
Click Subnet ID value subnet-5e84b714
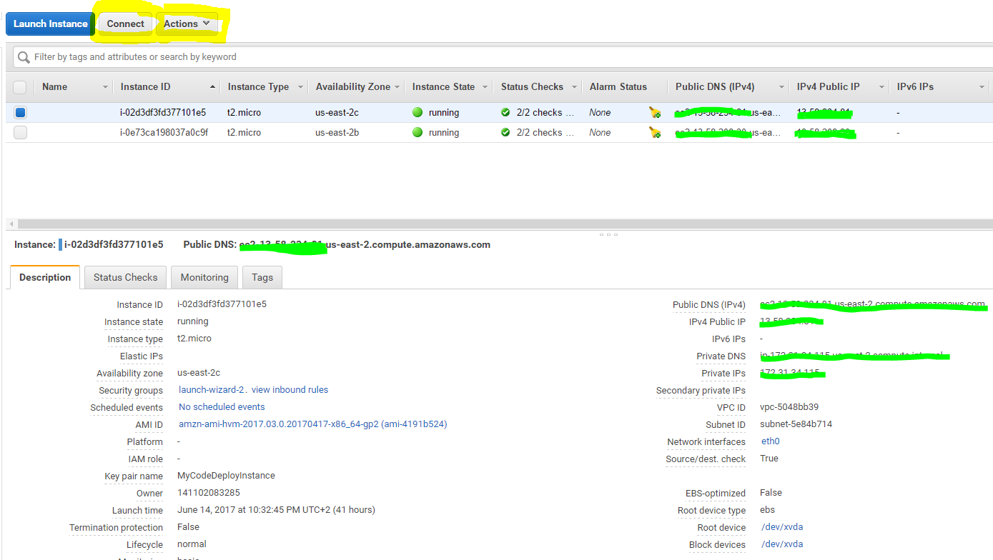pos(796,424)
